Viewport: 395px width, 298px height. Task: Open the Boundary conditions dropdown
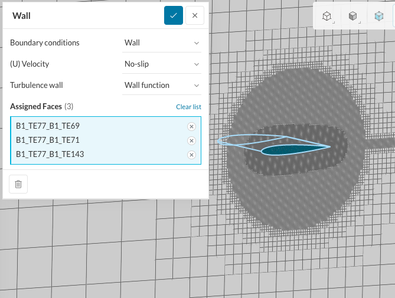[x=162, y=42]
